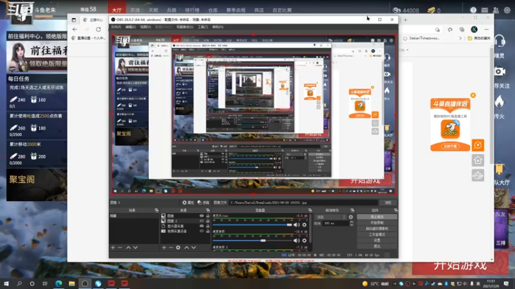This screenshot has width=515, height=289.
Task: Click the image file path field
Action: [303, 203]
